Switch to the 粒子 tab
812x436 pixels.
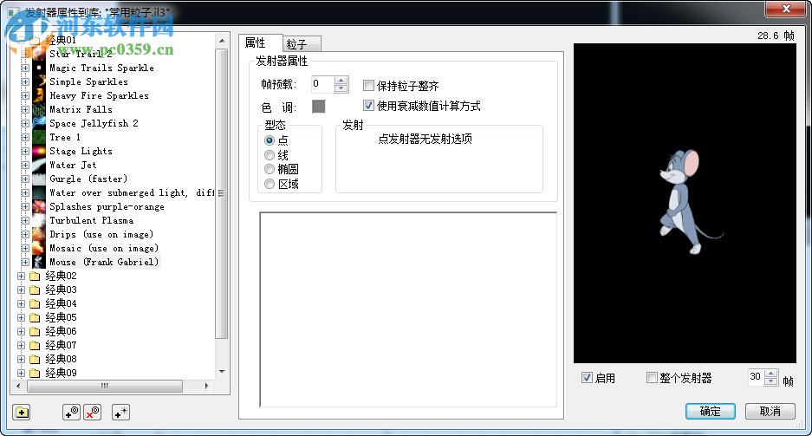click(302, 44)
